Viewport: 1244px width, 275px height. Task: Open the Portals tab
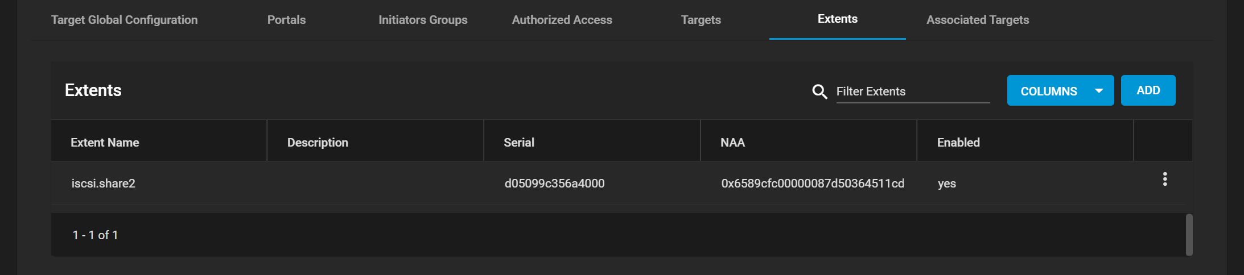[286, 20]
